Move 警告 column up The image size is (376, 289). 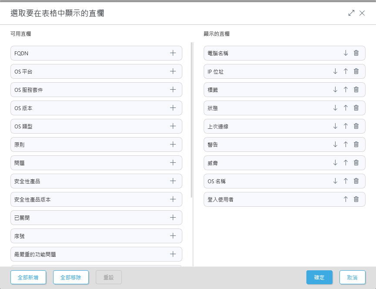346,144
